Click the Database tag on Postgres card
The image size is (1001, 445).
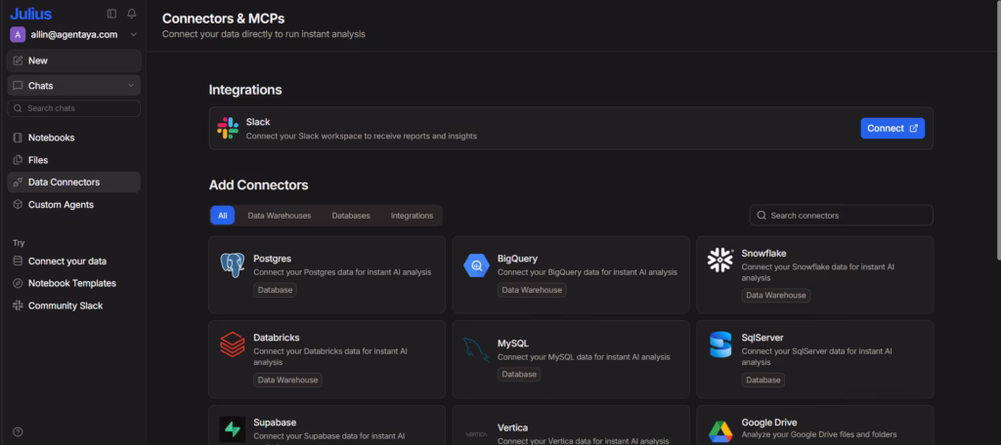pyautogui.click(x=275, y=290)
